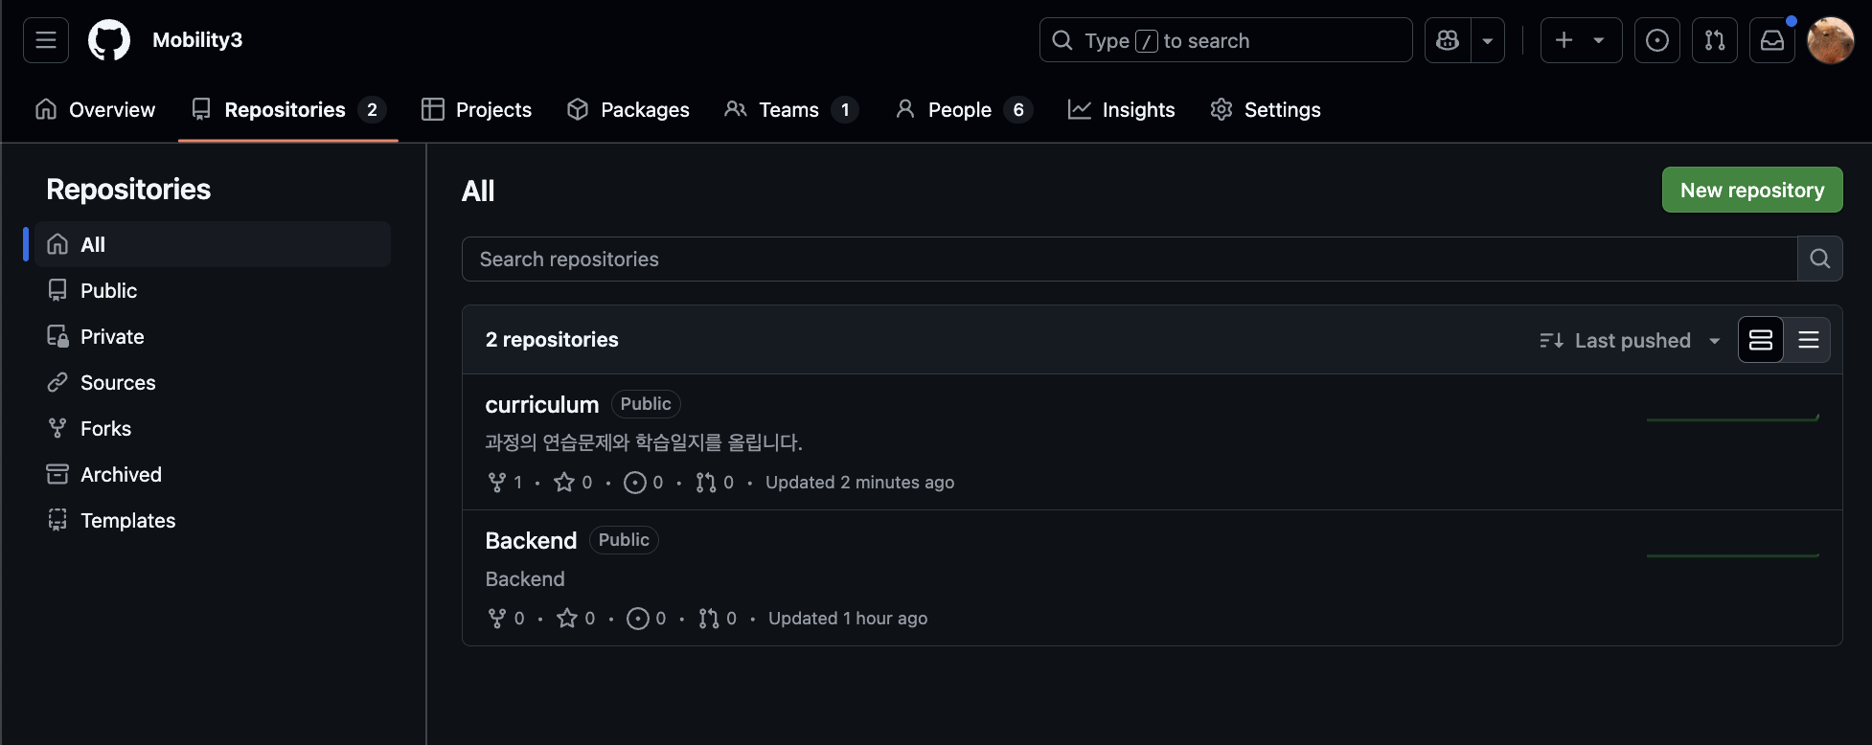The image size is (1872, 745).
Task: Open the create new plus dropdown
Action: click(1581, 40)
